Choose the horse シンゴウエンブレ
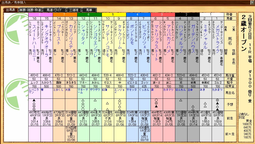The image size is (255, 144). click(96, 41)
